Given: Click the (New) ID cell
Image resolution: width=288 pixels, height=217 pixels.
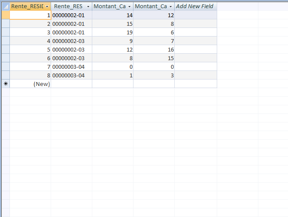Looking at the screenshot, I should coord(30,84).
